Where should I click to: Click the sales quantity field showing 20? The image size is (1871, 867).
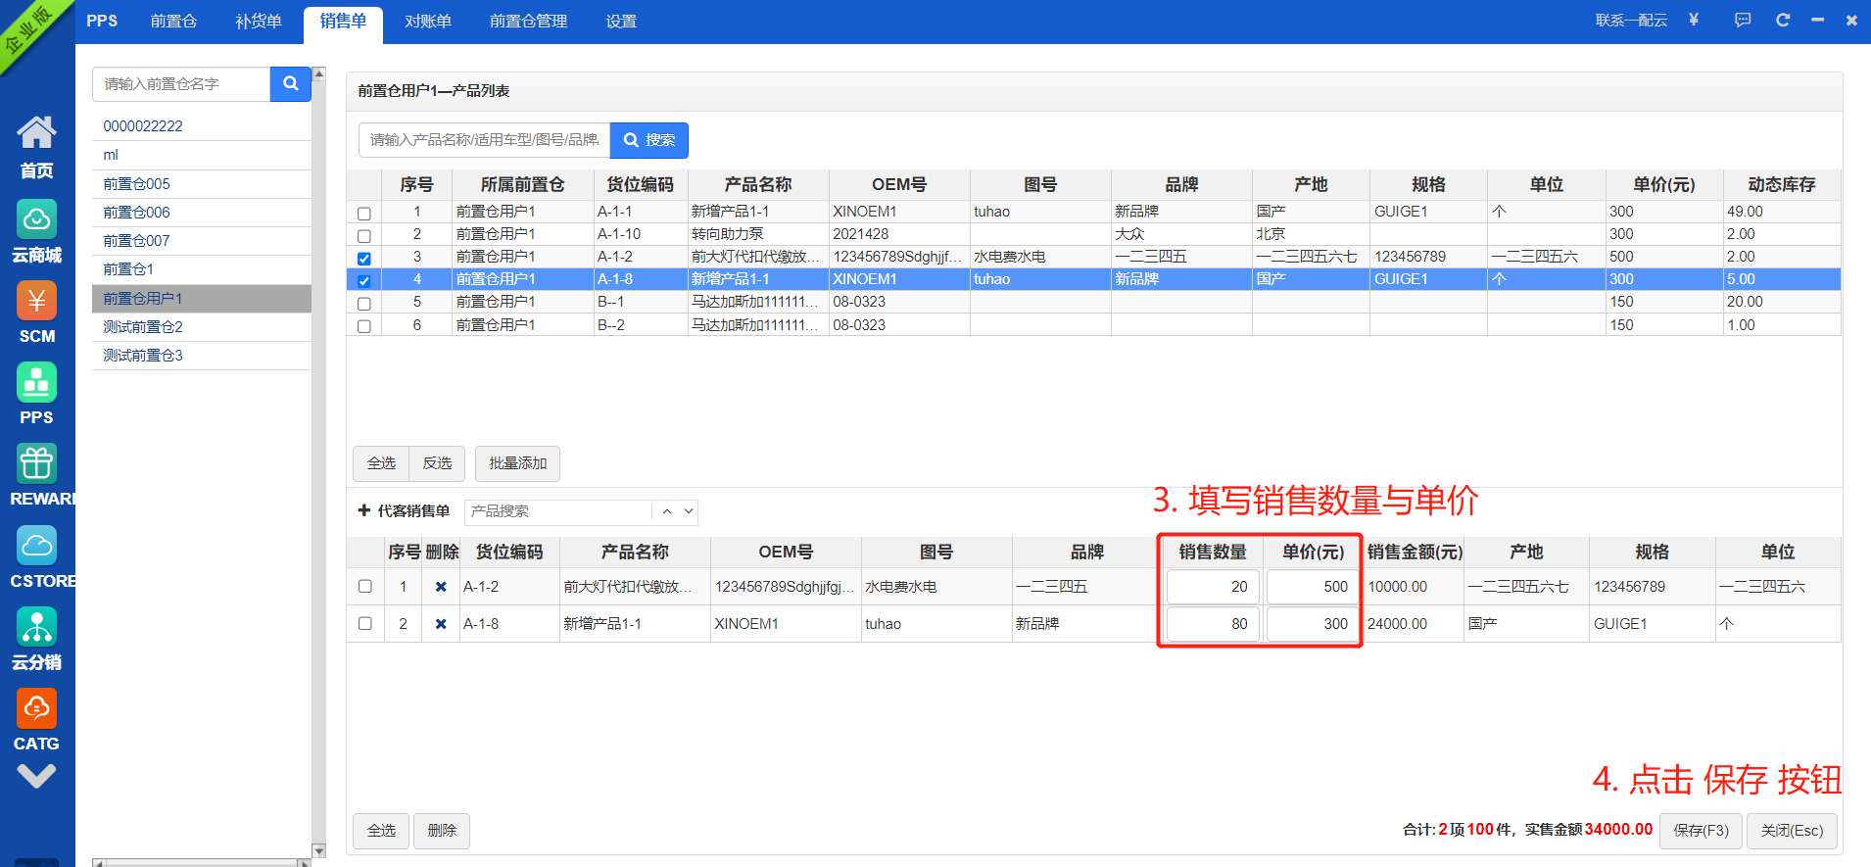(x=1213, y=587)
